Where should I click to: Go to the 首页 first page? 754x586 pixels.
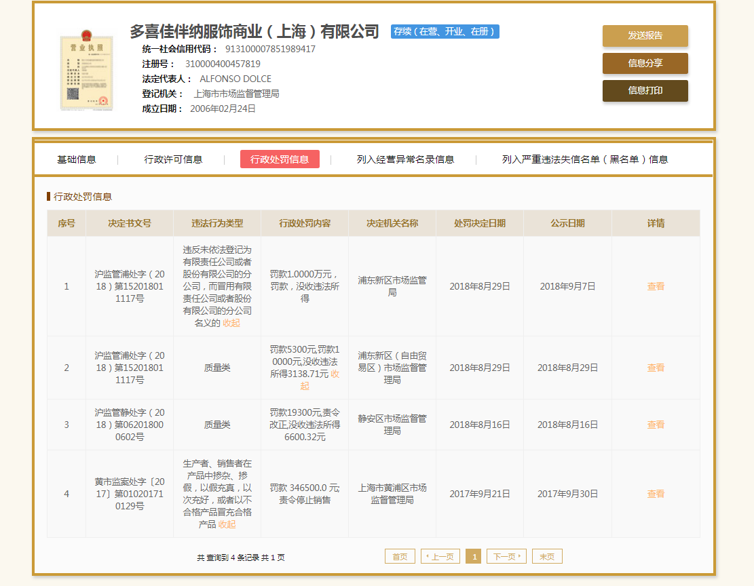[x=400, y=557]
